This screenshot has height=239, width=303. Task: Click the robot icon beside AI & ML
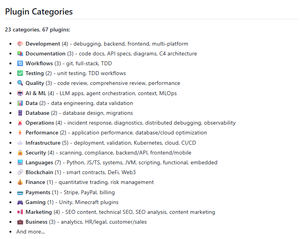[20, 93]
